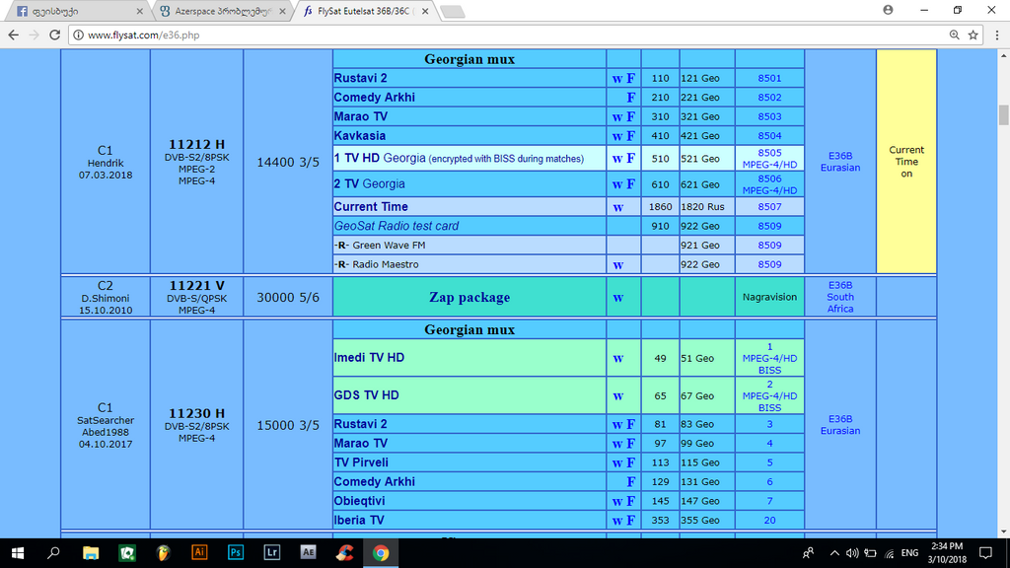Open the Zap package link
Viewport: 1010px width, 568px height.
(x=469, y=297)
